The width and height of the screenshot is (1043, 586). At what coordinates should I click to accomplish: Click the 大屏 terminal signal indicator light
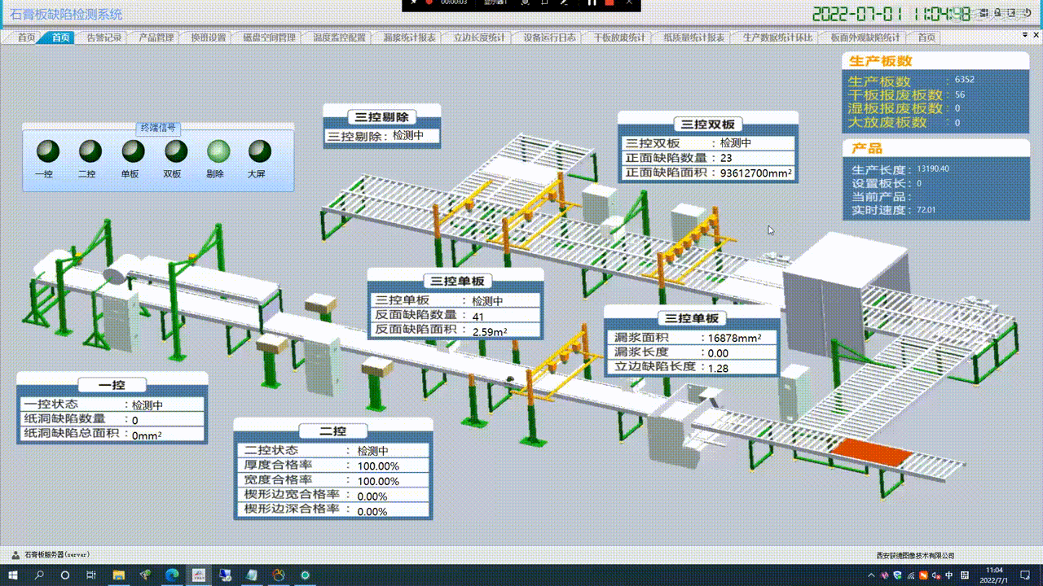coord(260,151)
